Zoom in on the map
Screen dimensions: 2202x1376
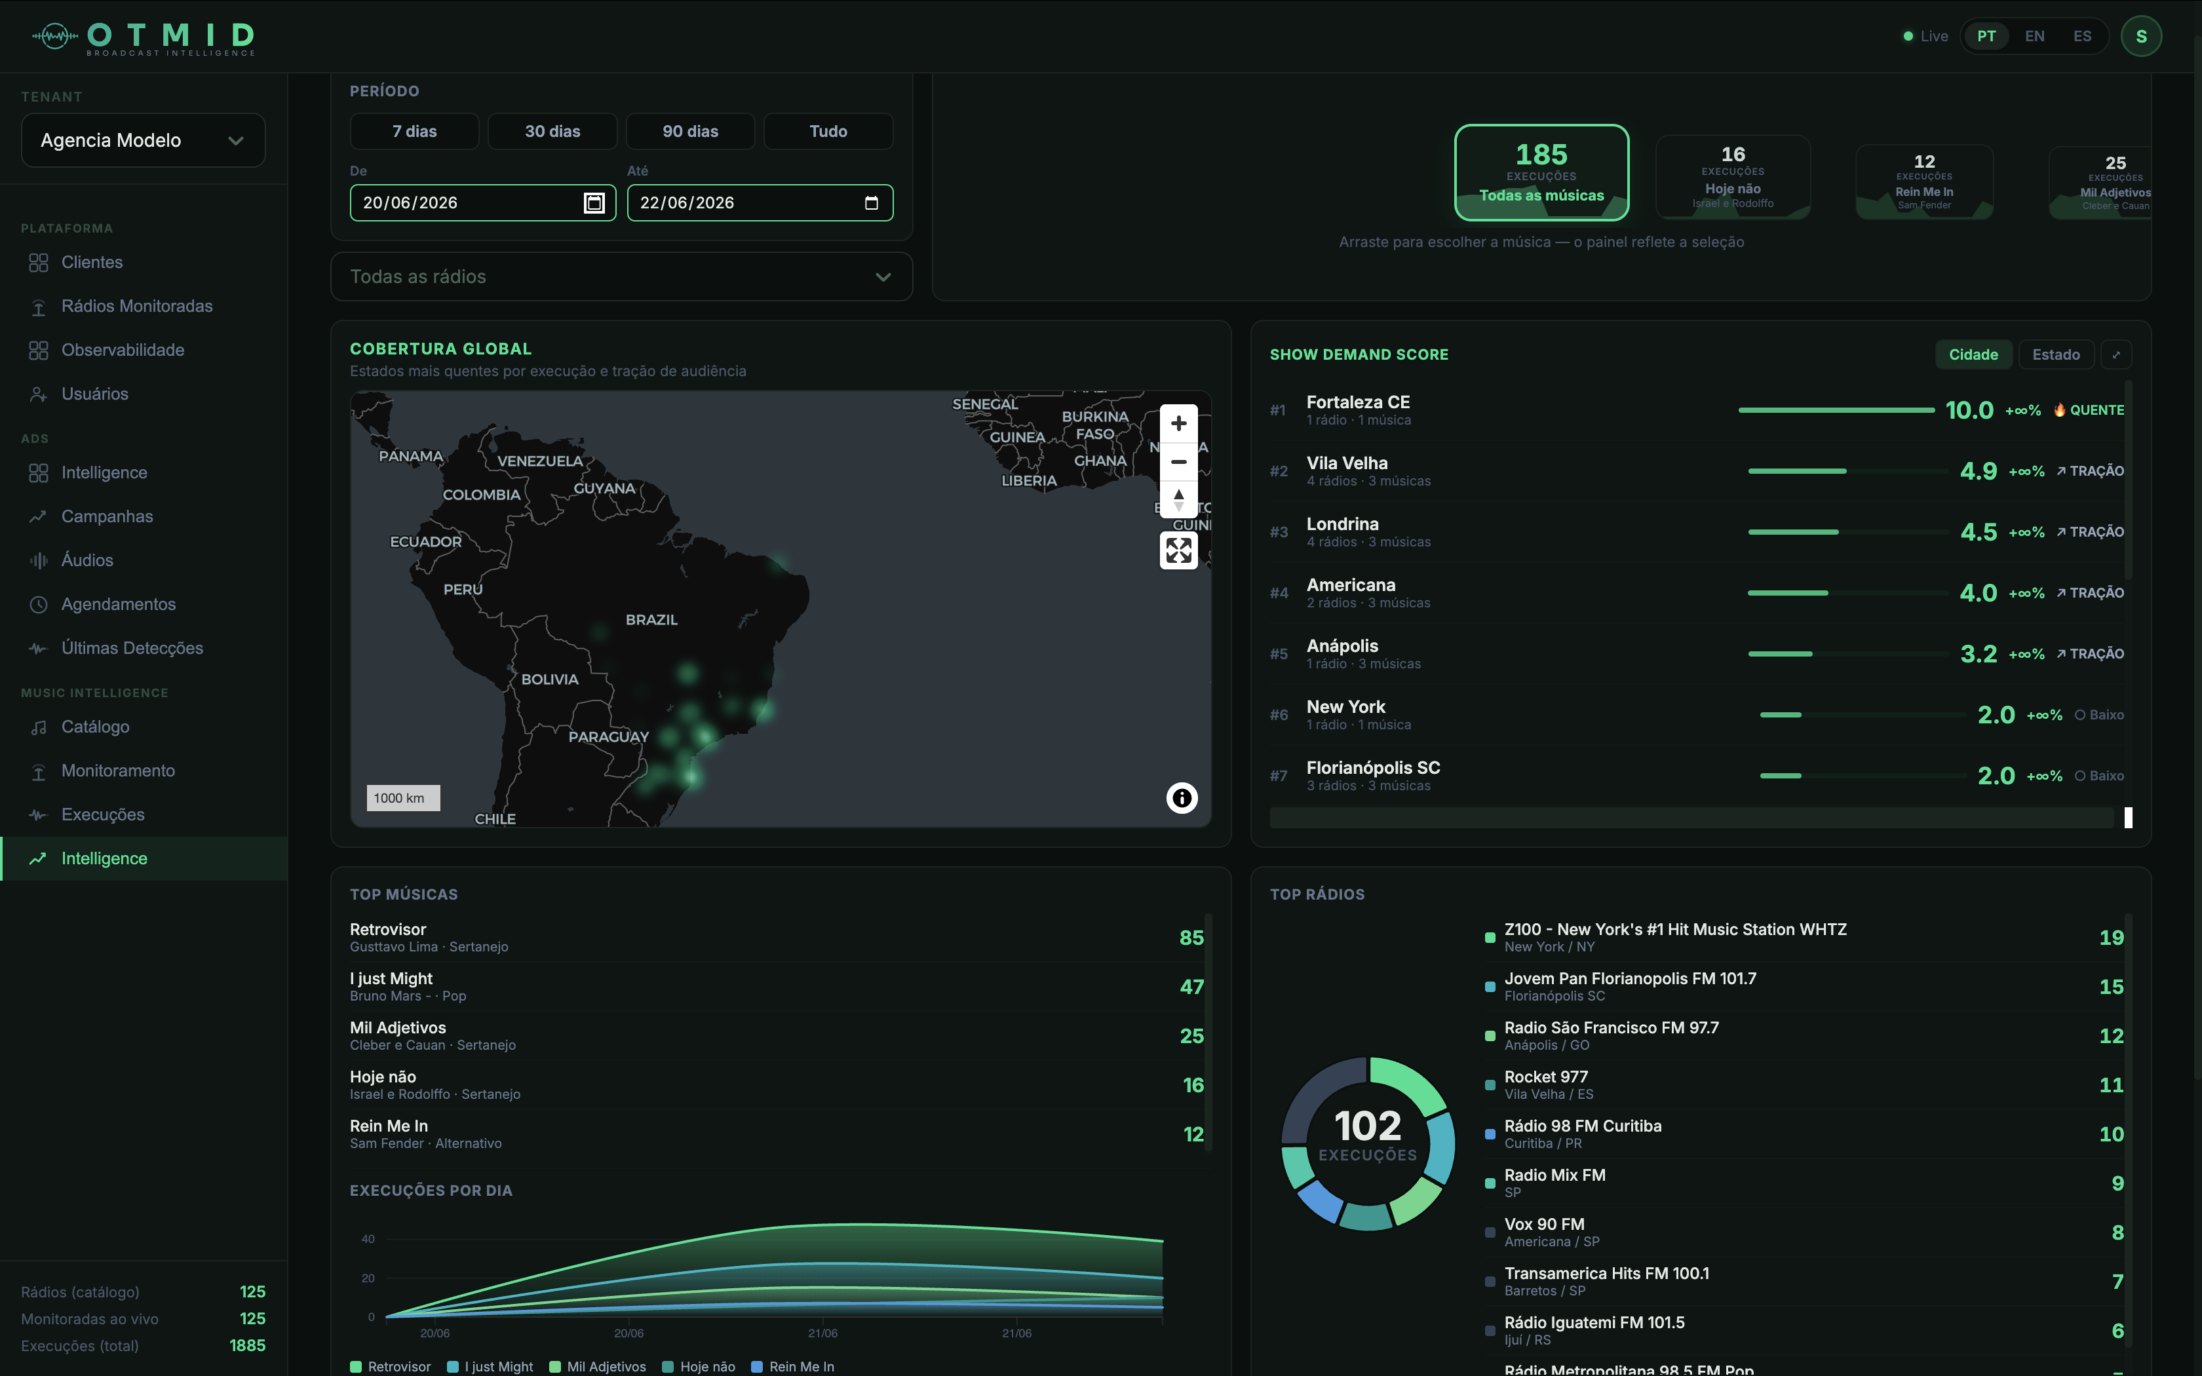click(1178, 424)
